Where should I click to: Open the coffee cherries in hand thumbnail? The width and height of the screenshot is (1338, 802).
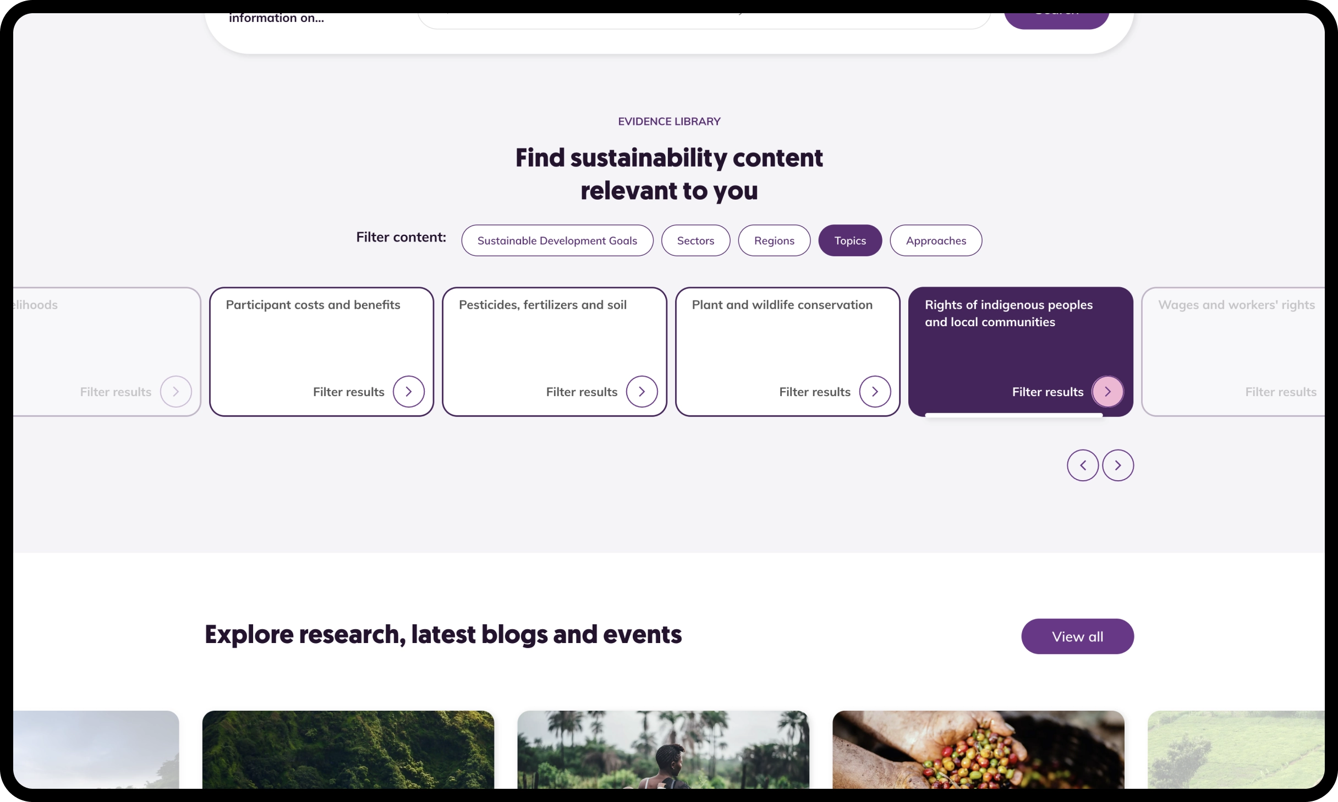pos(978,750)
